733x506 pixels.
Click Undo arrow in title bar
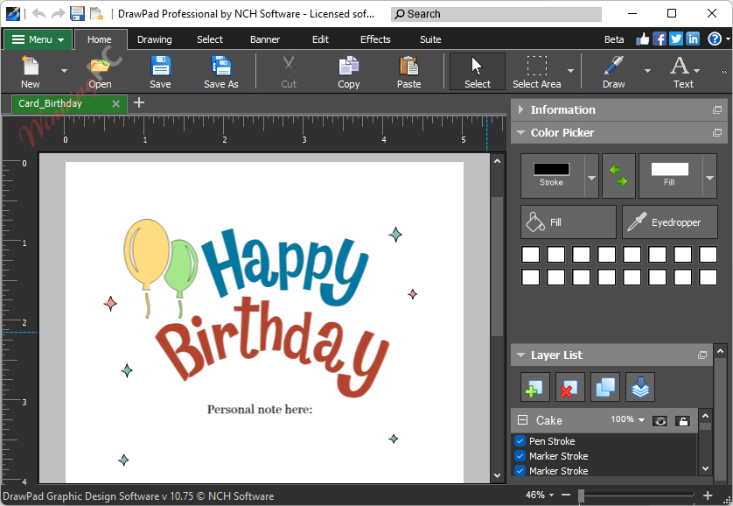pos(38,13)
